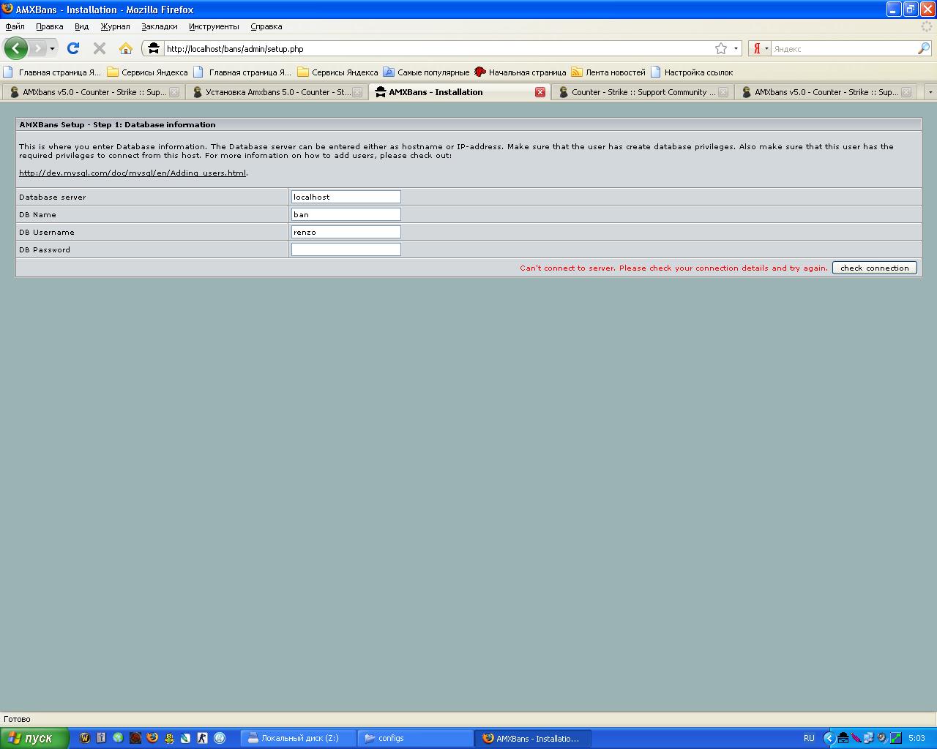
Task: Switch to Локальный диск (Z:) taskbar window
Action: [299, 738]
